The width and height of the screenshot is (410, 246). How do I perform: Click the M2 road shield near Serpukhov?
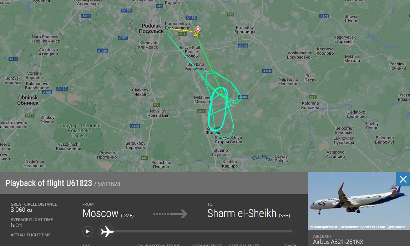(144, 158)
